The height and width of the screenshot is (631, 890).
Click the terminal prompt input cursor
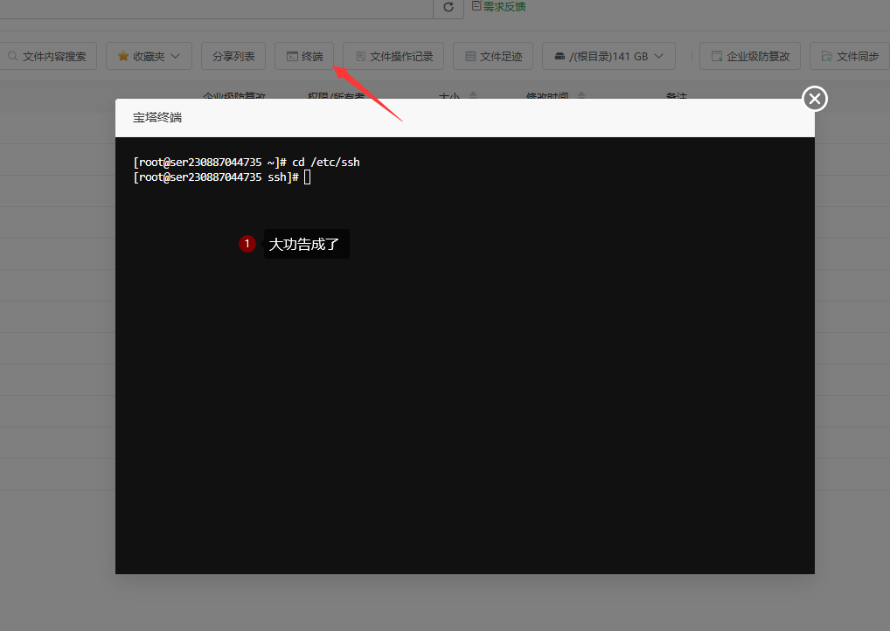307,177
